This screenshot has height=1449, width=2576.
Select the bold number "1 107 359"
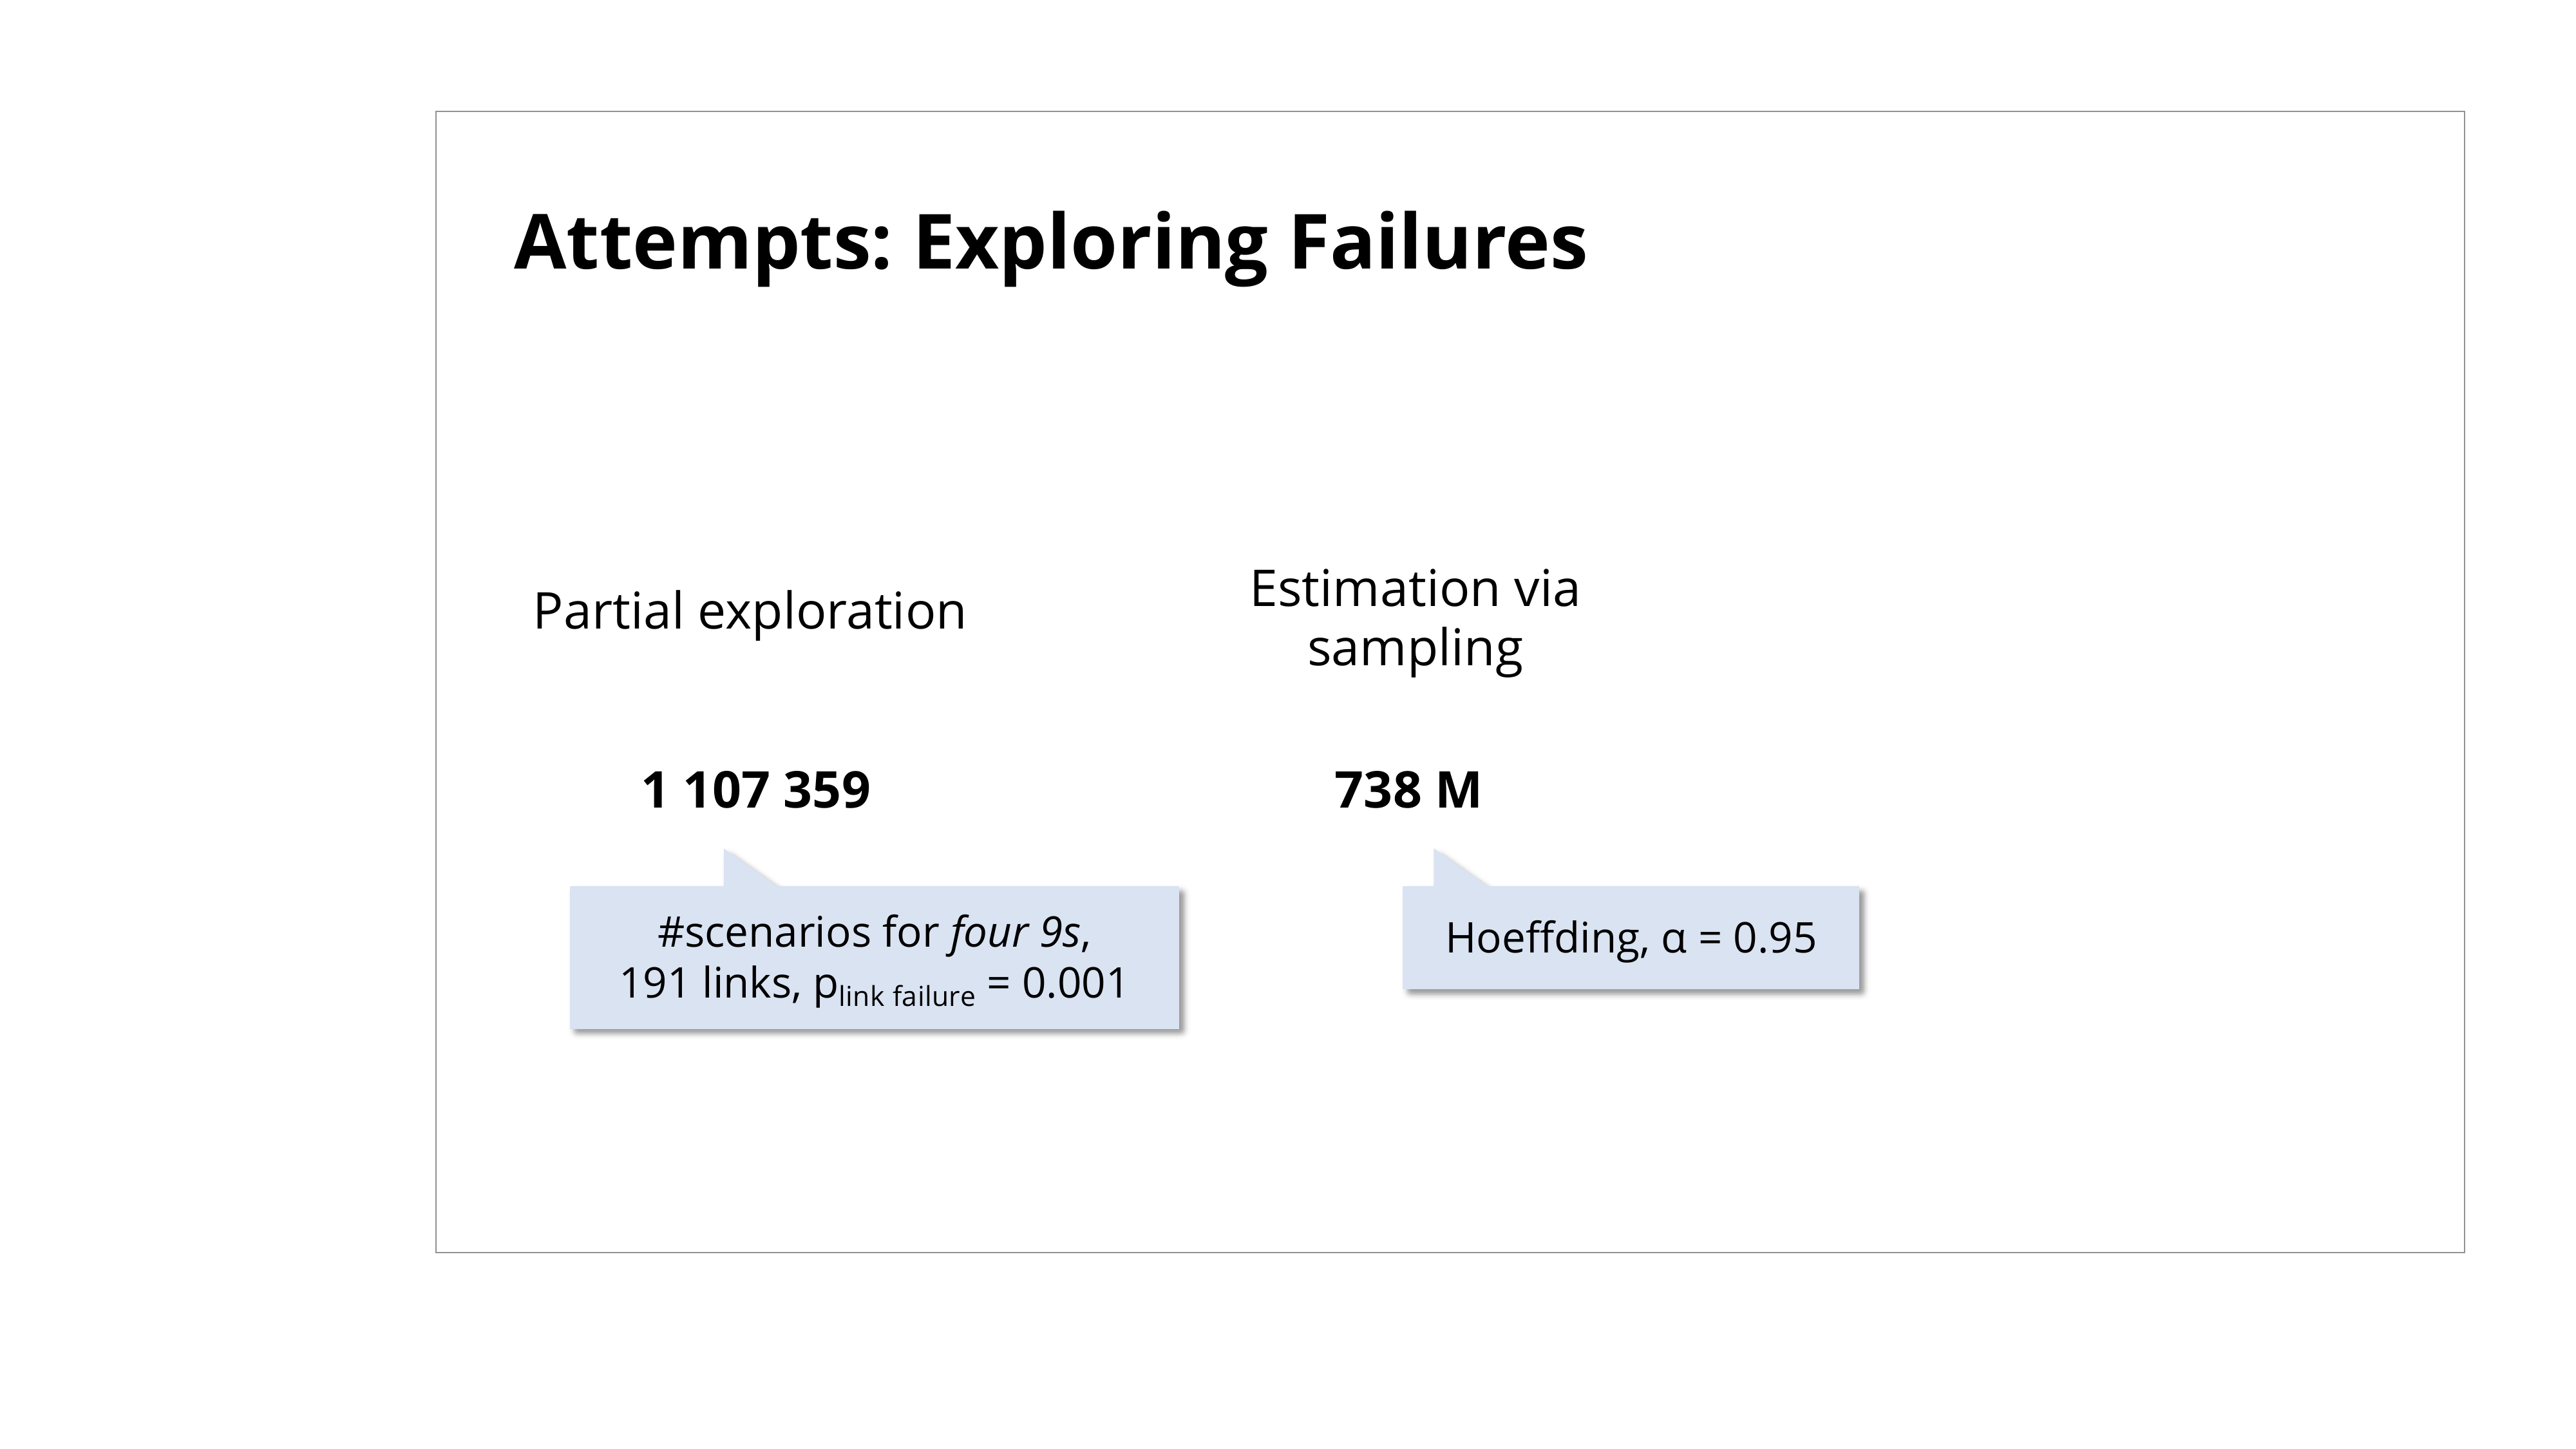point(756,790)
